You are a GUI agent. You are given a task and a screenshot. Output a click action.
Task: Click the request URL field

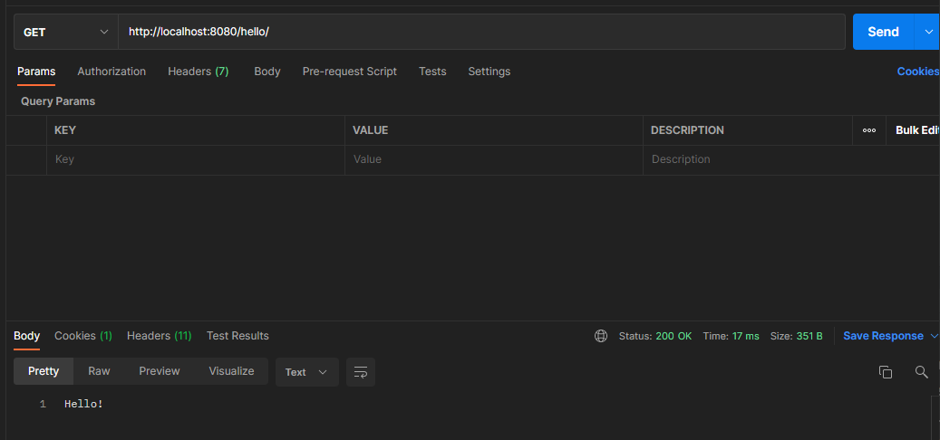click(x=481, y=33)
